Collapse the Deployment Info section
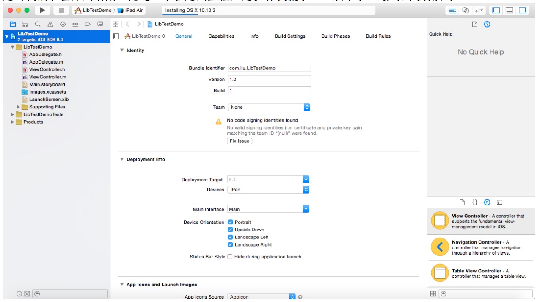This screenshot has width=540, height=302. click(x=122, y=159)
